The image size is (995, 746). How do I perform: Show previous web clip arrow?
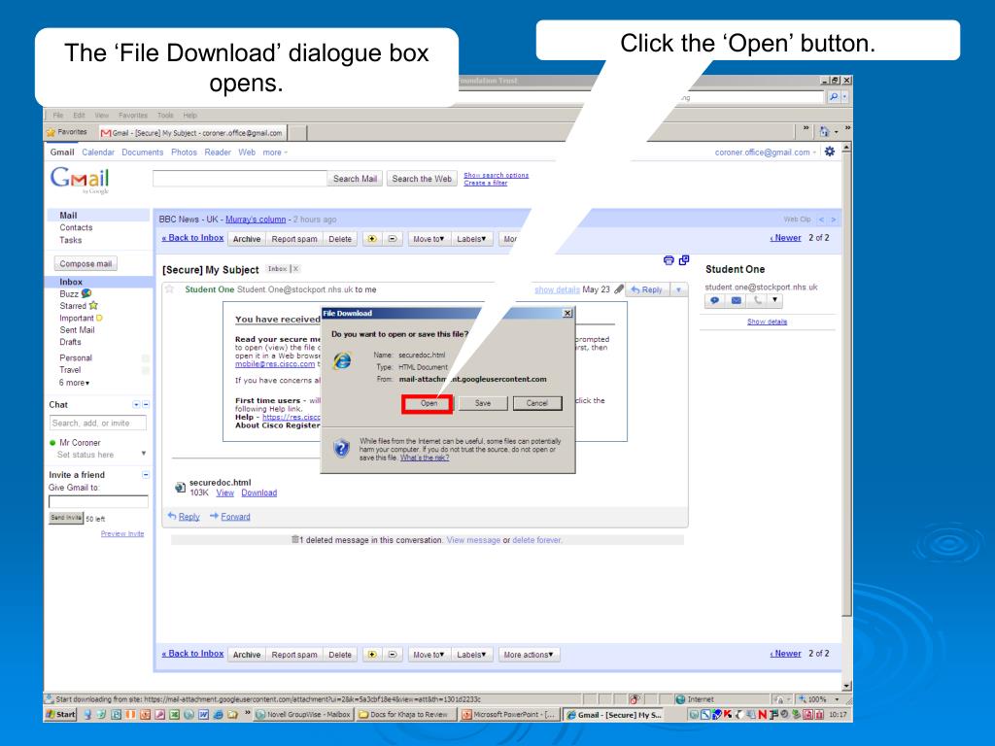(x=821, y=220)
